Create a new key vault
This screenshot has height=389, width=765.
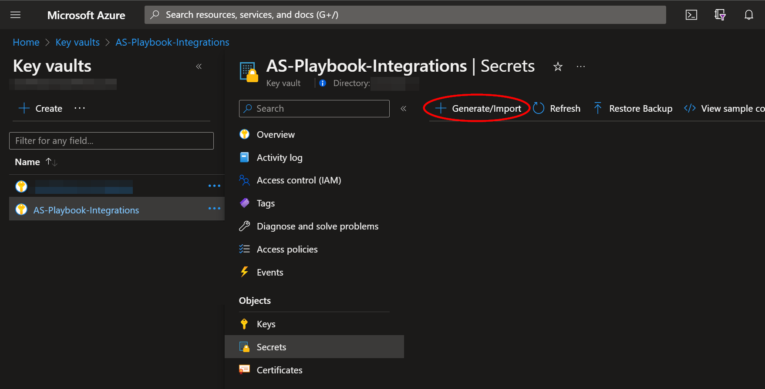click(x=40, y=109)
